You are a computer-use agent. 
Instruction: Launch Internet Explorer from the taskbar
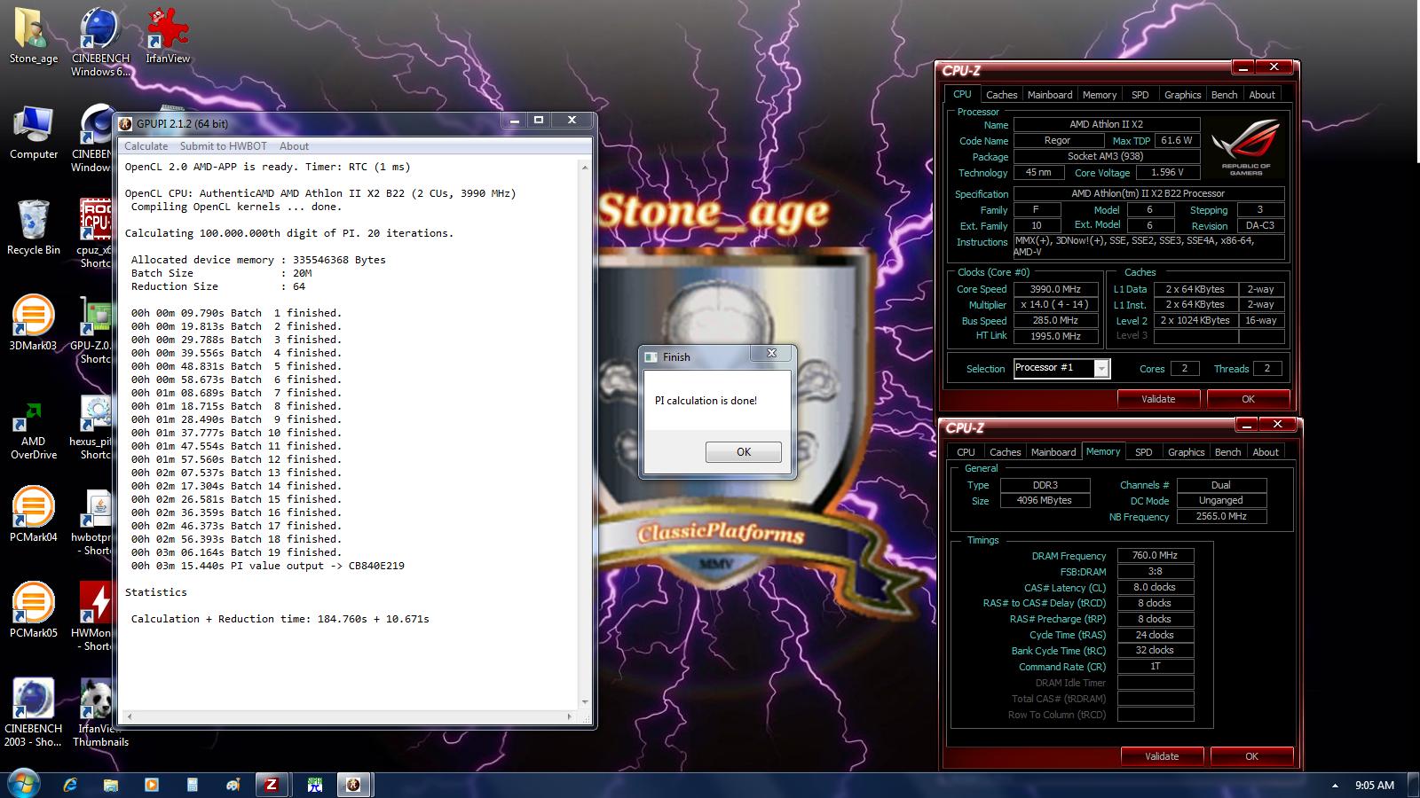pyautogui.click(x=70, y=785)
